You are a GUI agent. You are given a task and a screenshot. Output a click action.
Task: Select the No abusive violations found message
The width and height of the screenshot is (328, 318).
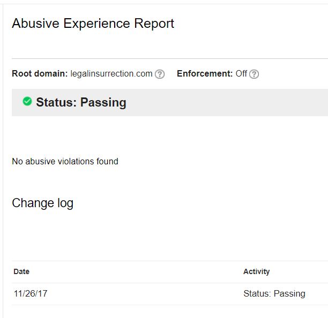(x=65, y=161)
